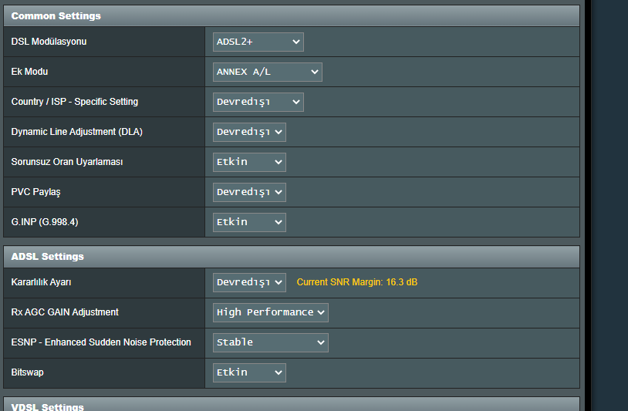Open the DSL Modülasyonu dropdown
The width and height of the screenshot is (628, 411).
coord(258,42)
